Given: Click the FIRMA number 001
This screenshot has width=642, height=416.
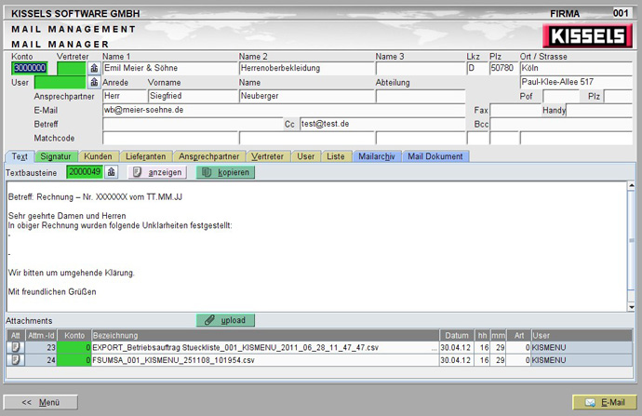Looking at the screenshot, I should tap(621, 13).
